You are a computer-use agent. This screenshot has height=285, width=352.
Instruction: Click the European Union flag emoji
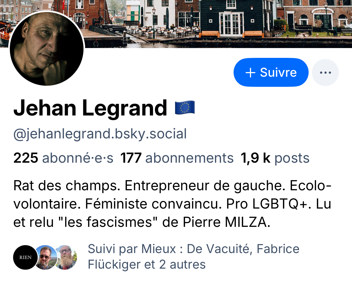click(185, 107)
